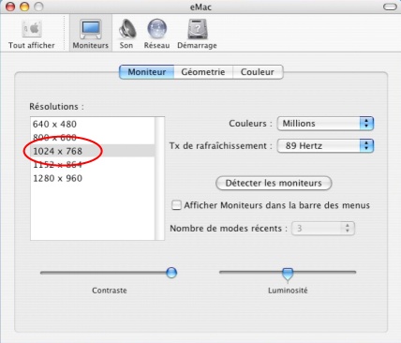Open the Couleurs Millions dropdown
401x343 pixels.
[325, 124]
